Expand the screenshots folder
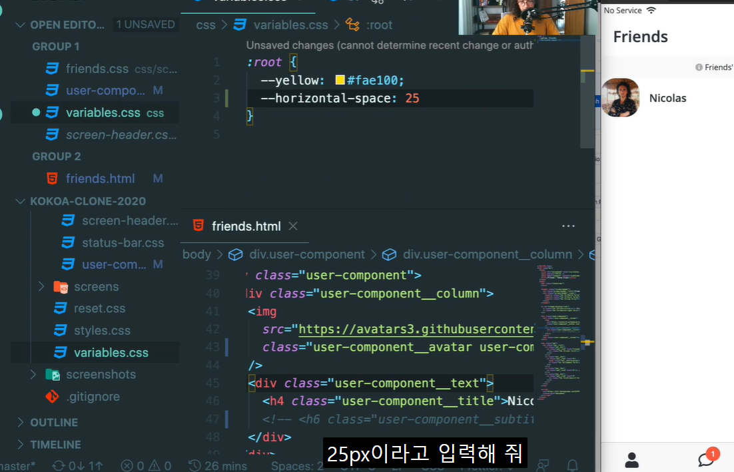This screenshot has height=472, width=734. click(x=33, y=374)
